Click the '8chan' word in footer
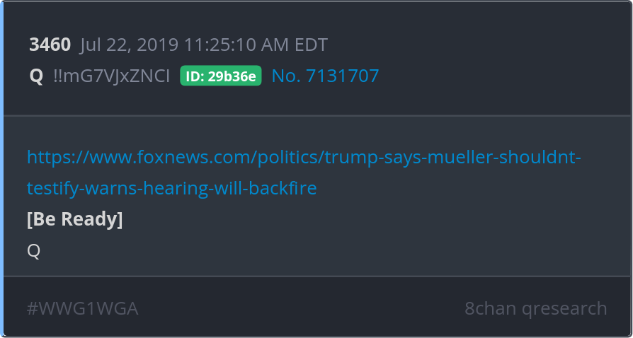Image resolution: width=633 pixels, height=338 pixels. [x=490, y=308]
